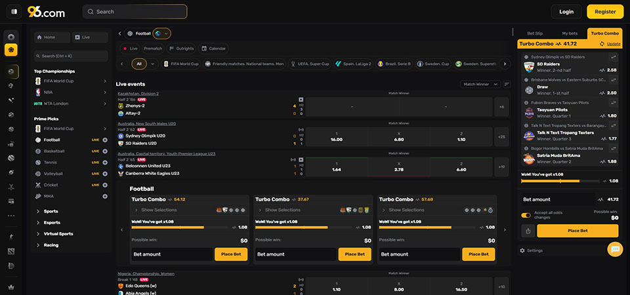Switch to the My bets tab
Image resolution: width=630 pixels, height=295 pixels.
click(x=570, y=33)
